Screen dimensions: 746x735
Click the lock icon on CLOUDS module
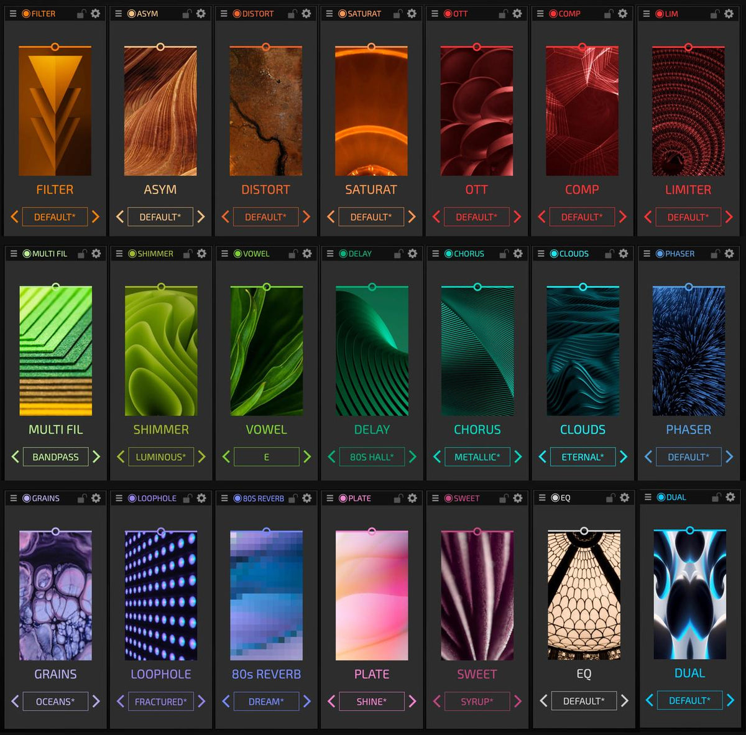[609, 254]
